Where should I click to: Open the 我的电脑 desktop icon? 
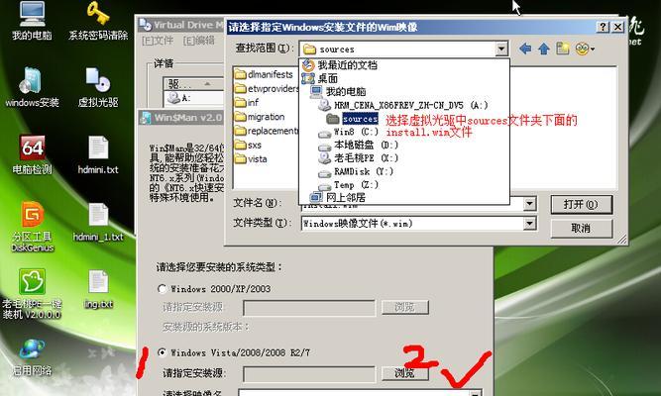32,20
